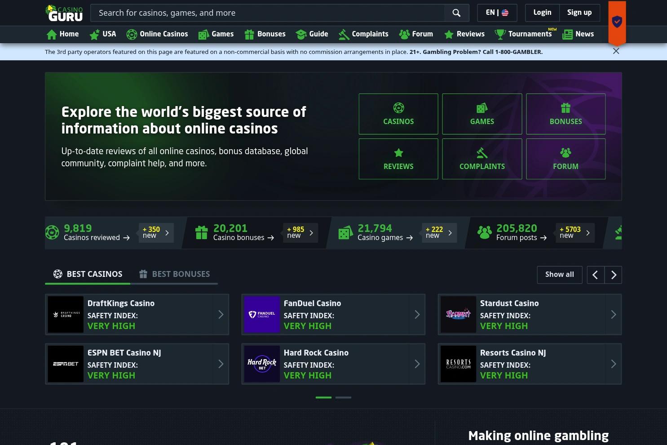667x445 pixels.
Task: Click the right carousel arrow next to Show all
Action: click(x=614, y=275)
